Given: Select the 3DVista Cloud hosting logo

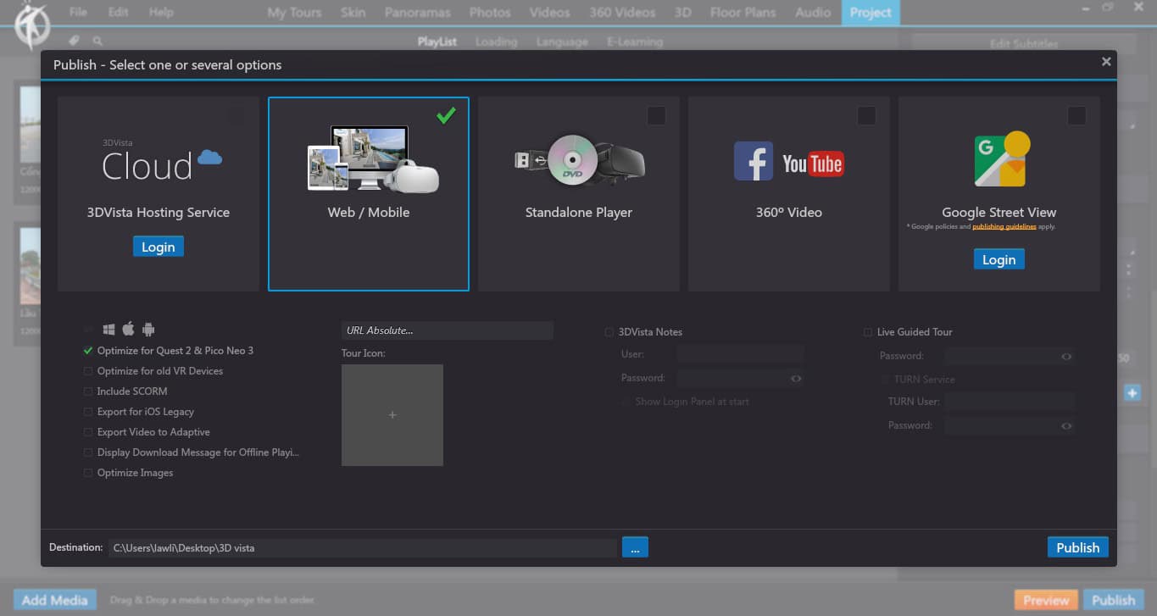Looking at the screenshot, I should pyautogui.click(x=162, y=160).
